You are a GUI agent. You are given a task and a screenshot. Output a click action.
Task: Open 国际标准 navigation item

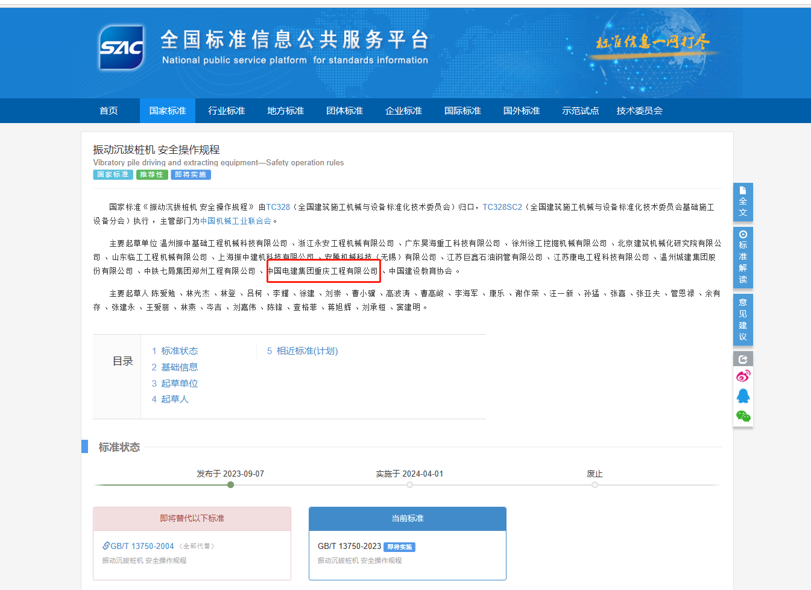pos(463,111)
